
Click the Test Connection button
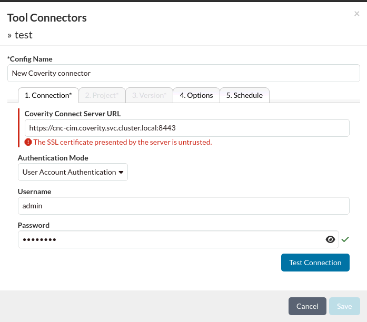315,263
